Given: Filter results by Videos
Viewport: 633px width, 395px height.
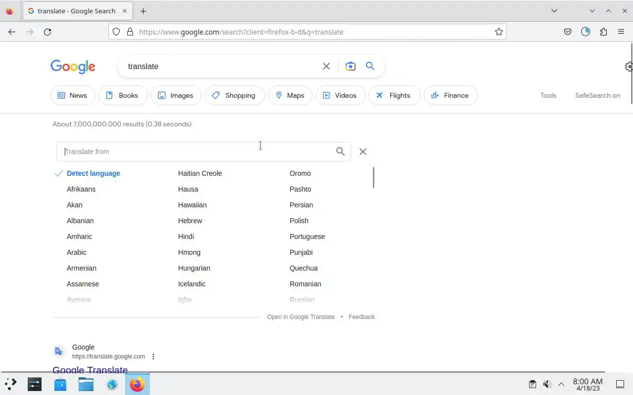Looking at the screenshot, I should 340,95.
